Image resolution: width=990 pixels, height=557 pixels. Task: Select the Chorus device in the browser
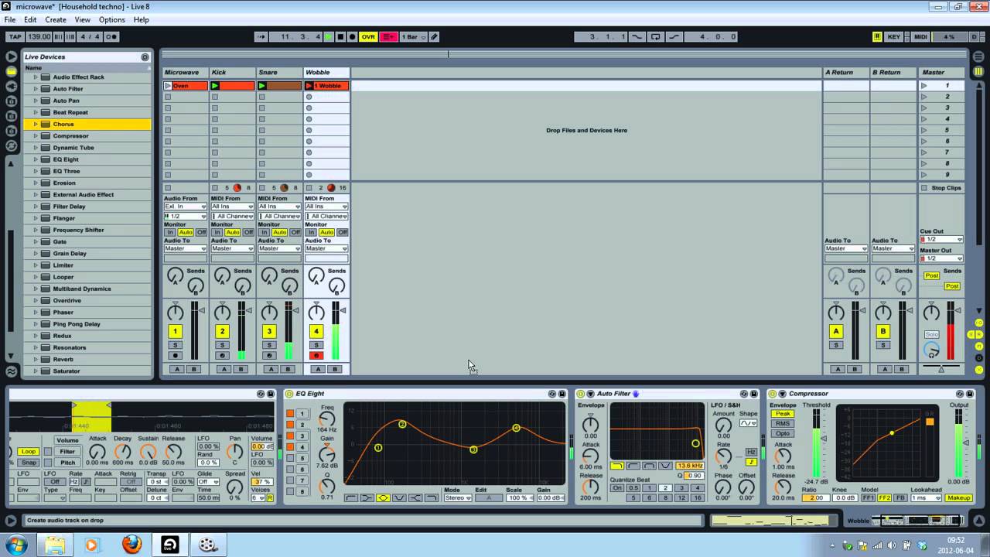tap(87, 125)
